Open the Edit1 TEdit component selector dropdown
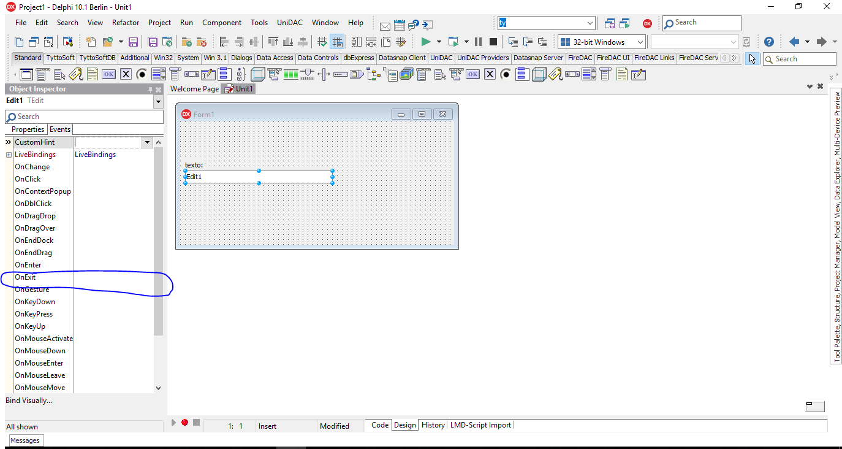The height and width of the screenshot is (449, 842). click(x=159, y=101)
